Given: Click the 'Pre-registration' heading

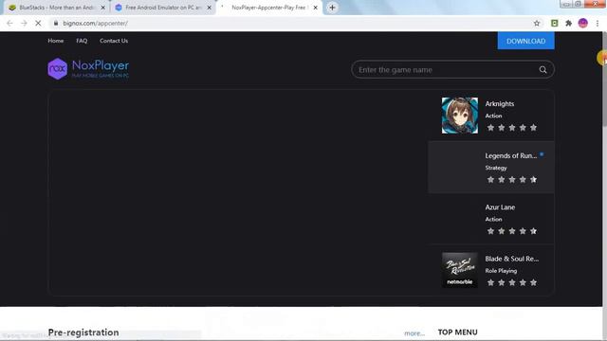Looking at the screenshot, I should tap(83, 332).
